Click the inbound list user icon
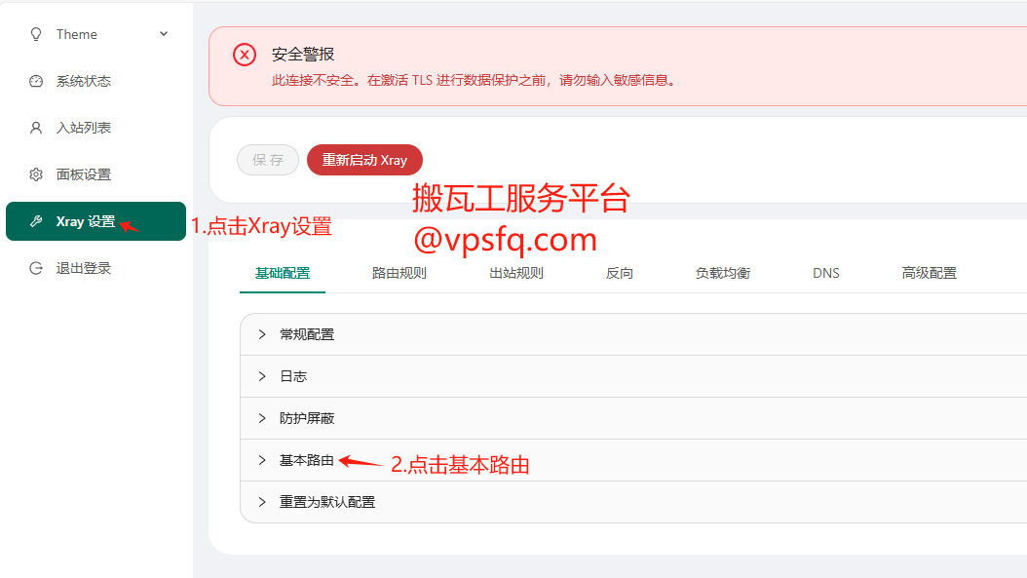The width and height of the screenshot is (1027, 578). coord(36,128)
